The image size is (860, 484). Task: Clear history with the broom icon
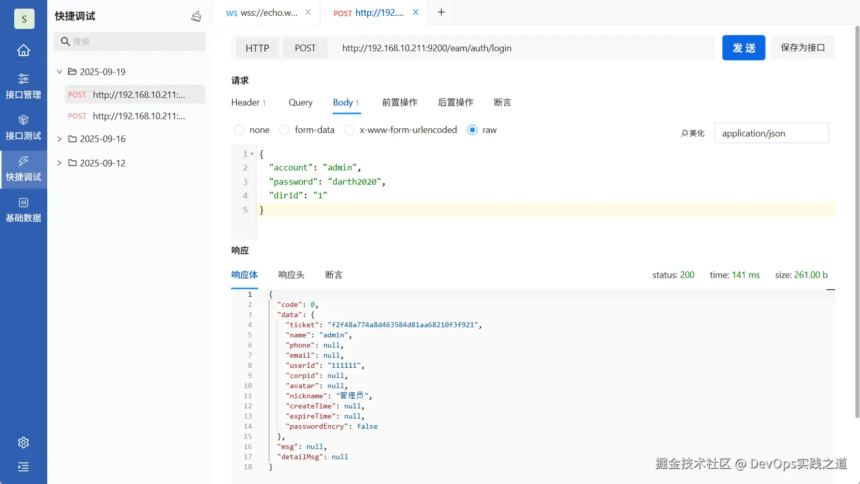[196, 17]
